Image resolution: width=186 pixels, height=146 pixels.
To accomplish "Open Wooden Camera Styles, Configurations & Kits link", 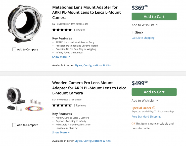I will click(92, 141).
